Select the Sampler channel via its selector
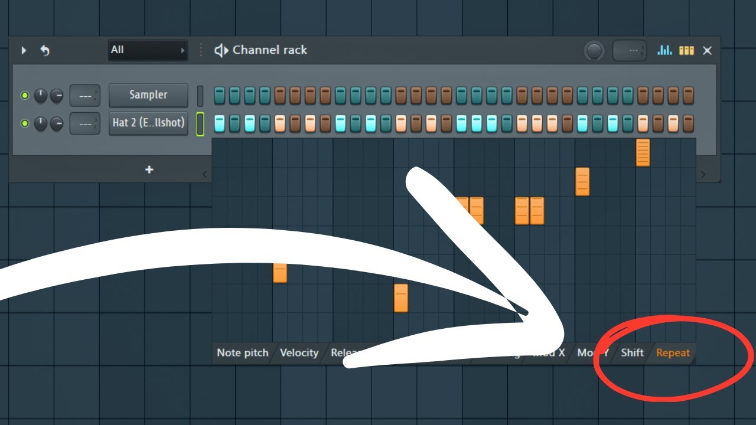 point(200,96)
